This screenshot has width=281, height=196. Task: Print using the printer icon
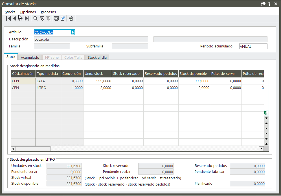click(x=71, y=19)
